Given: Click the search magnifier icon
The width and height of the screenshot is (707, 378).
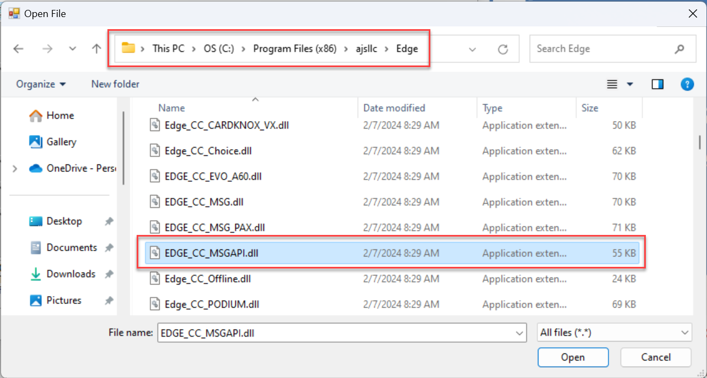Looking at the screenshot, I should click(x=679, y=49).
